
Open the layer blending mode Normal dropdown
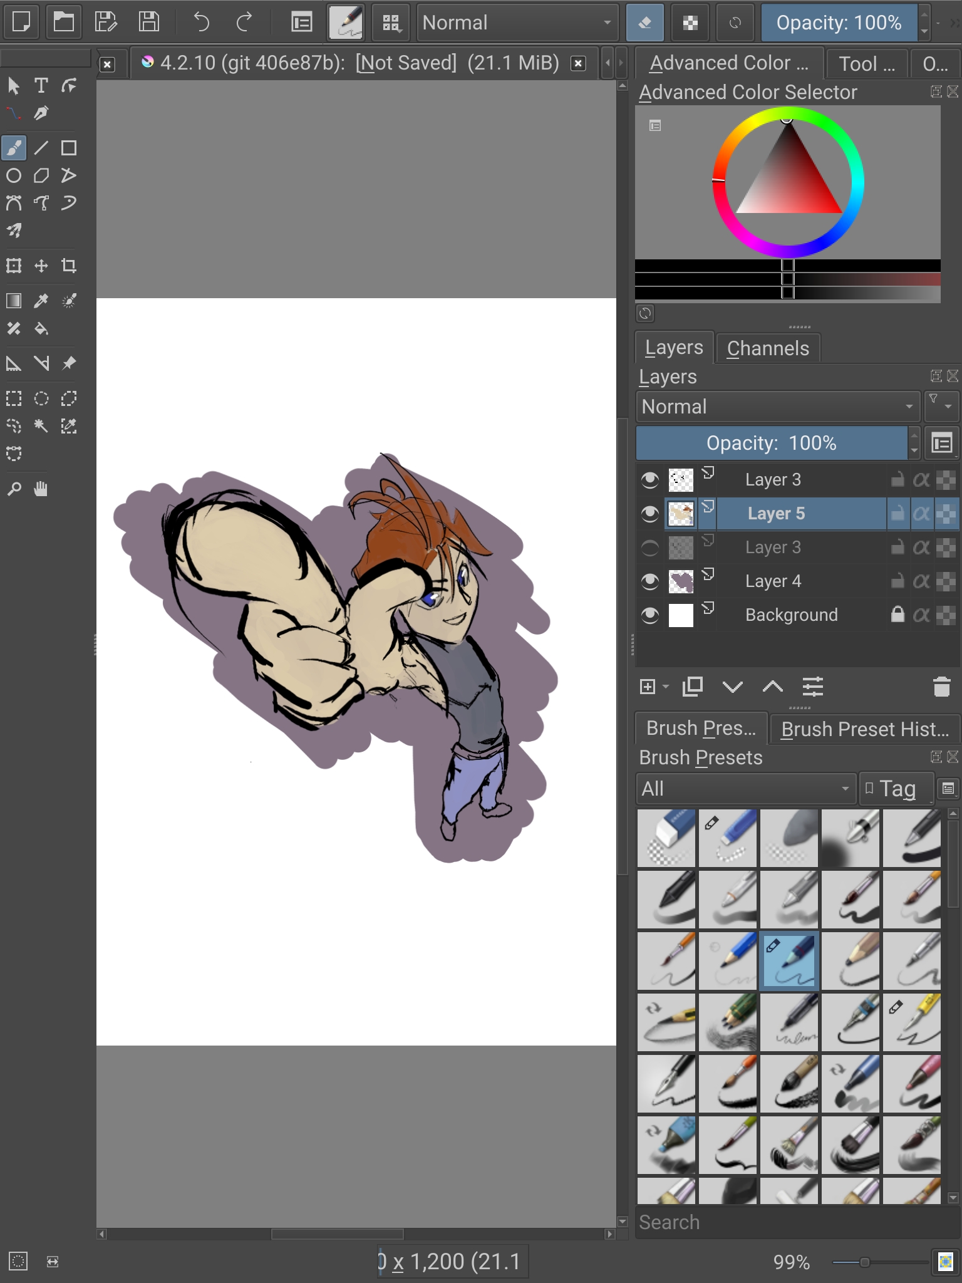pos(777,407)
